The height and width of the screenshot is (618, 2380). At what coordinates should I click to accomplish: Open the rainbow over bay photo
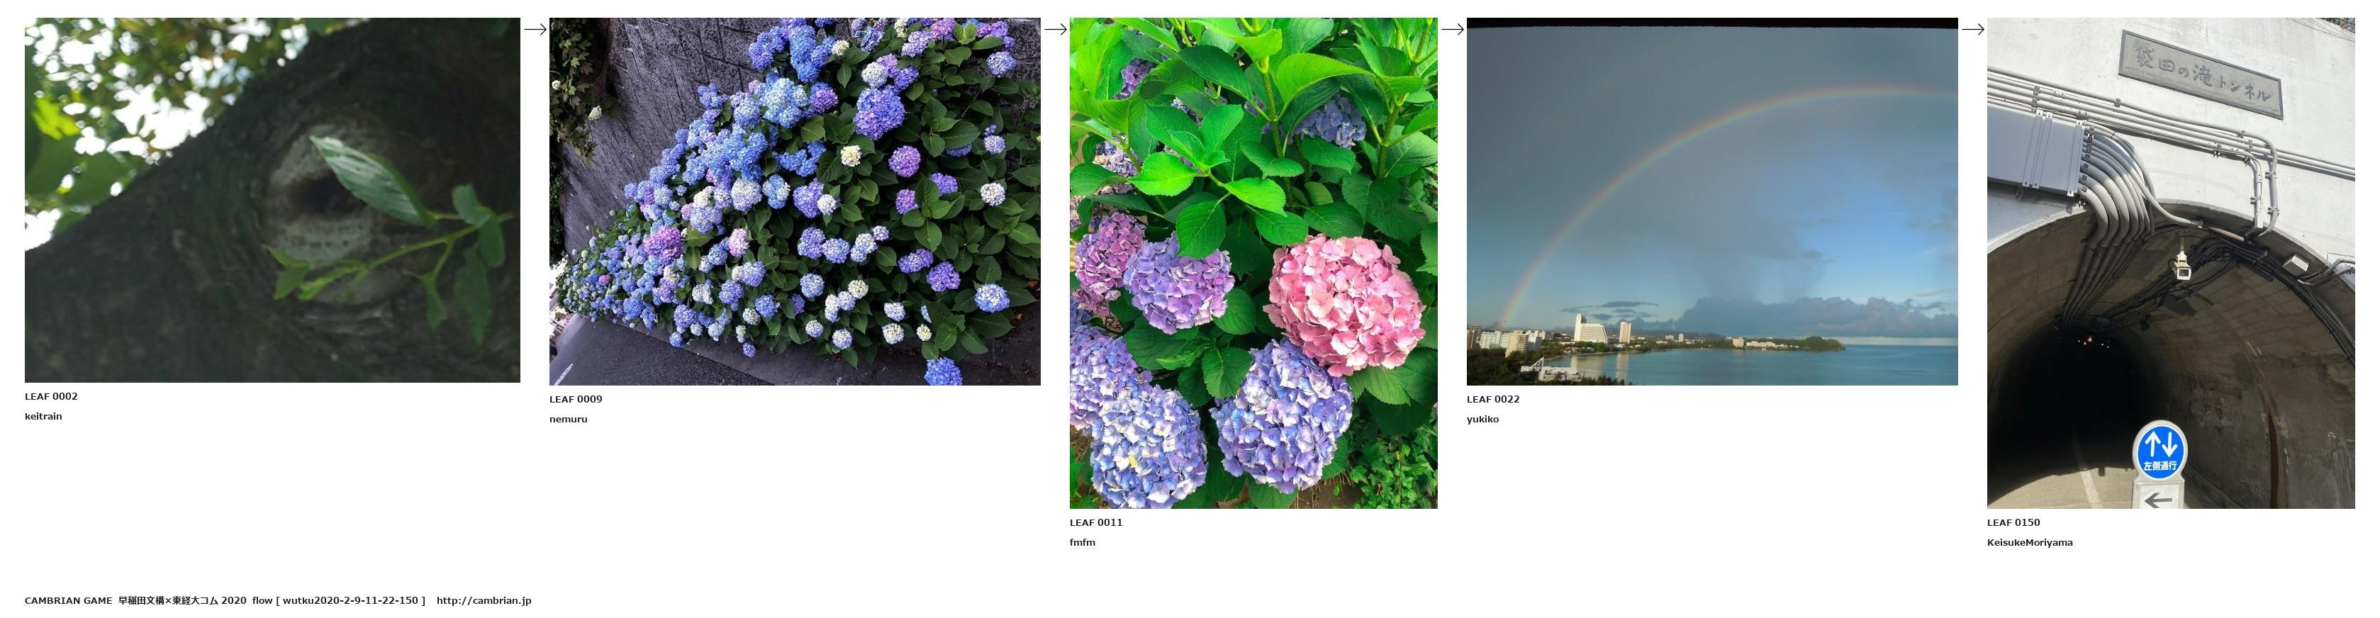[1712, 201]
